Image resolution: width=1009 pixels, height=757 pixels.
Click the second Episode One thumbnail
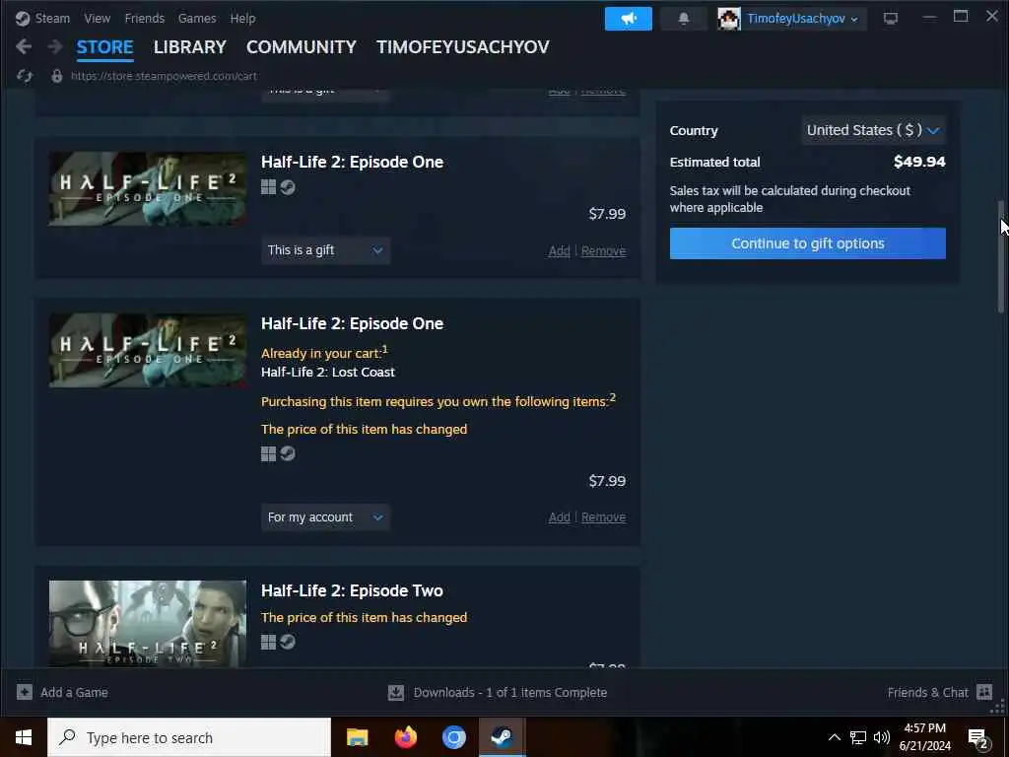[148, 350]
